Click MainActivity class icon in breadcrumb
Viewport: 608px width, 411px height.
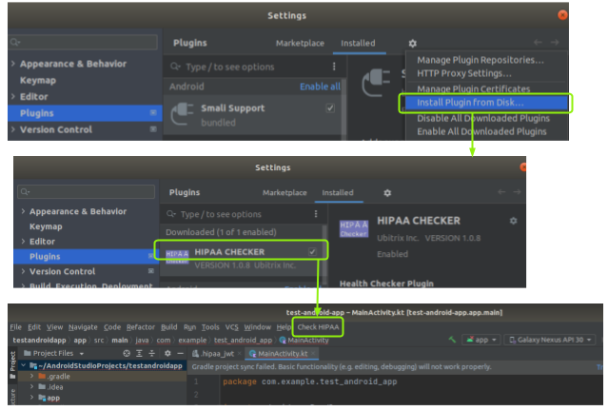[283, 340]
